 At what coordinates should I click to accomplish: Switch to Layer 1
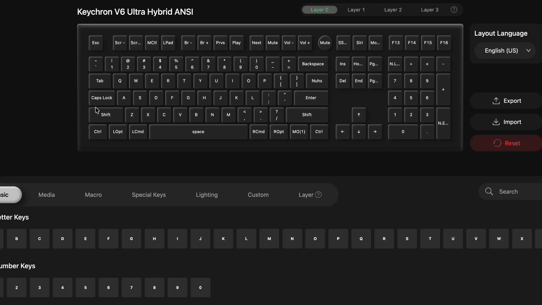[356, 10]
